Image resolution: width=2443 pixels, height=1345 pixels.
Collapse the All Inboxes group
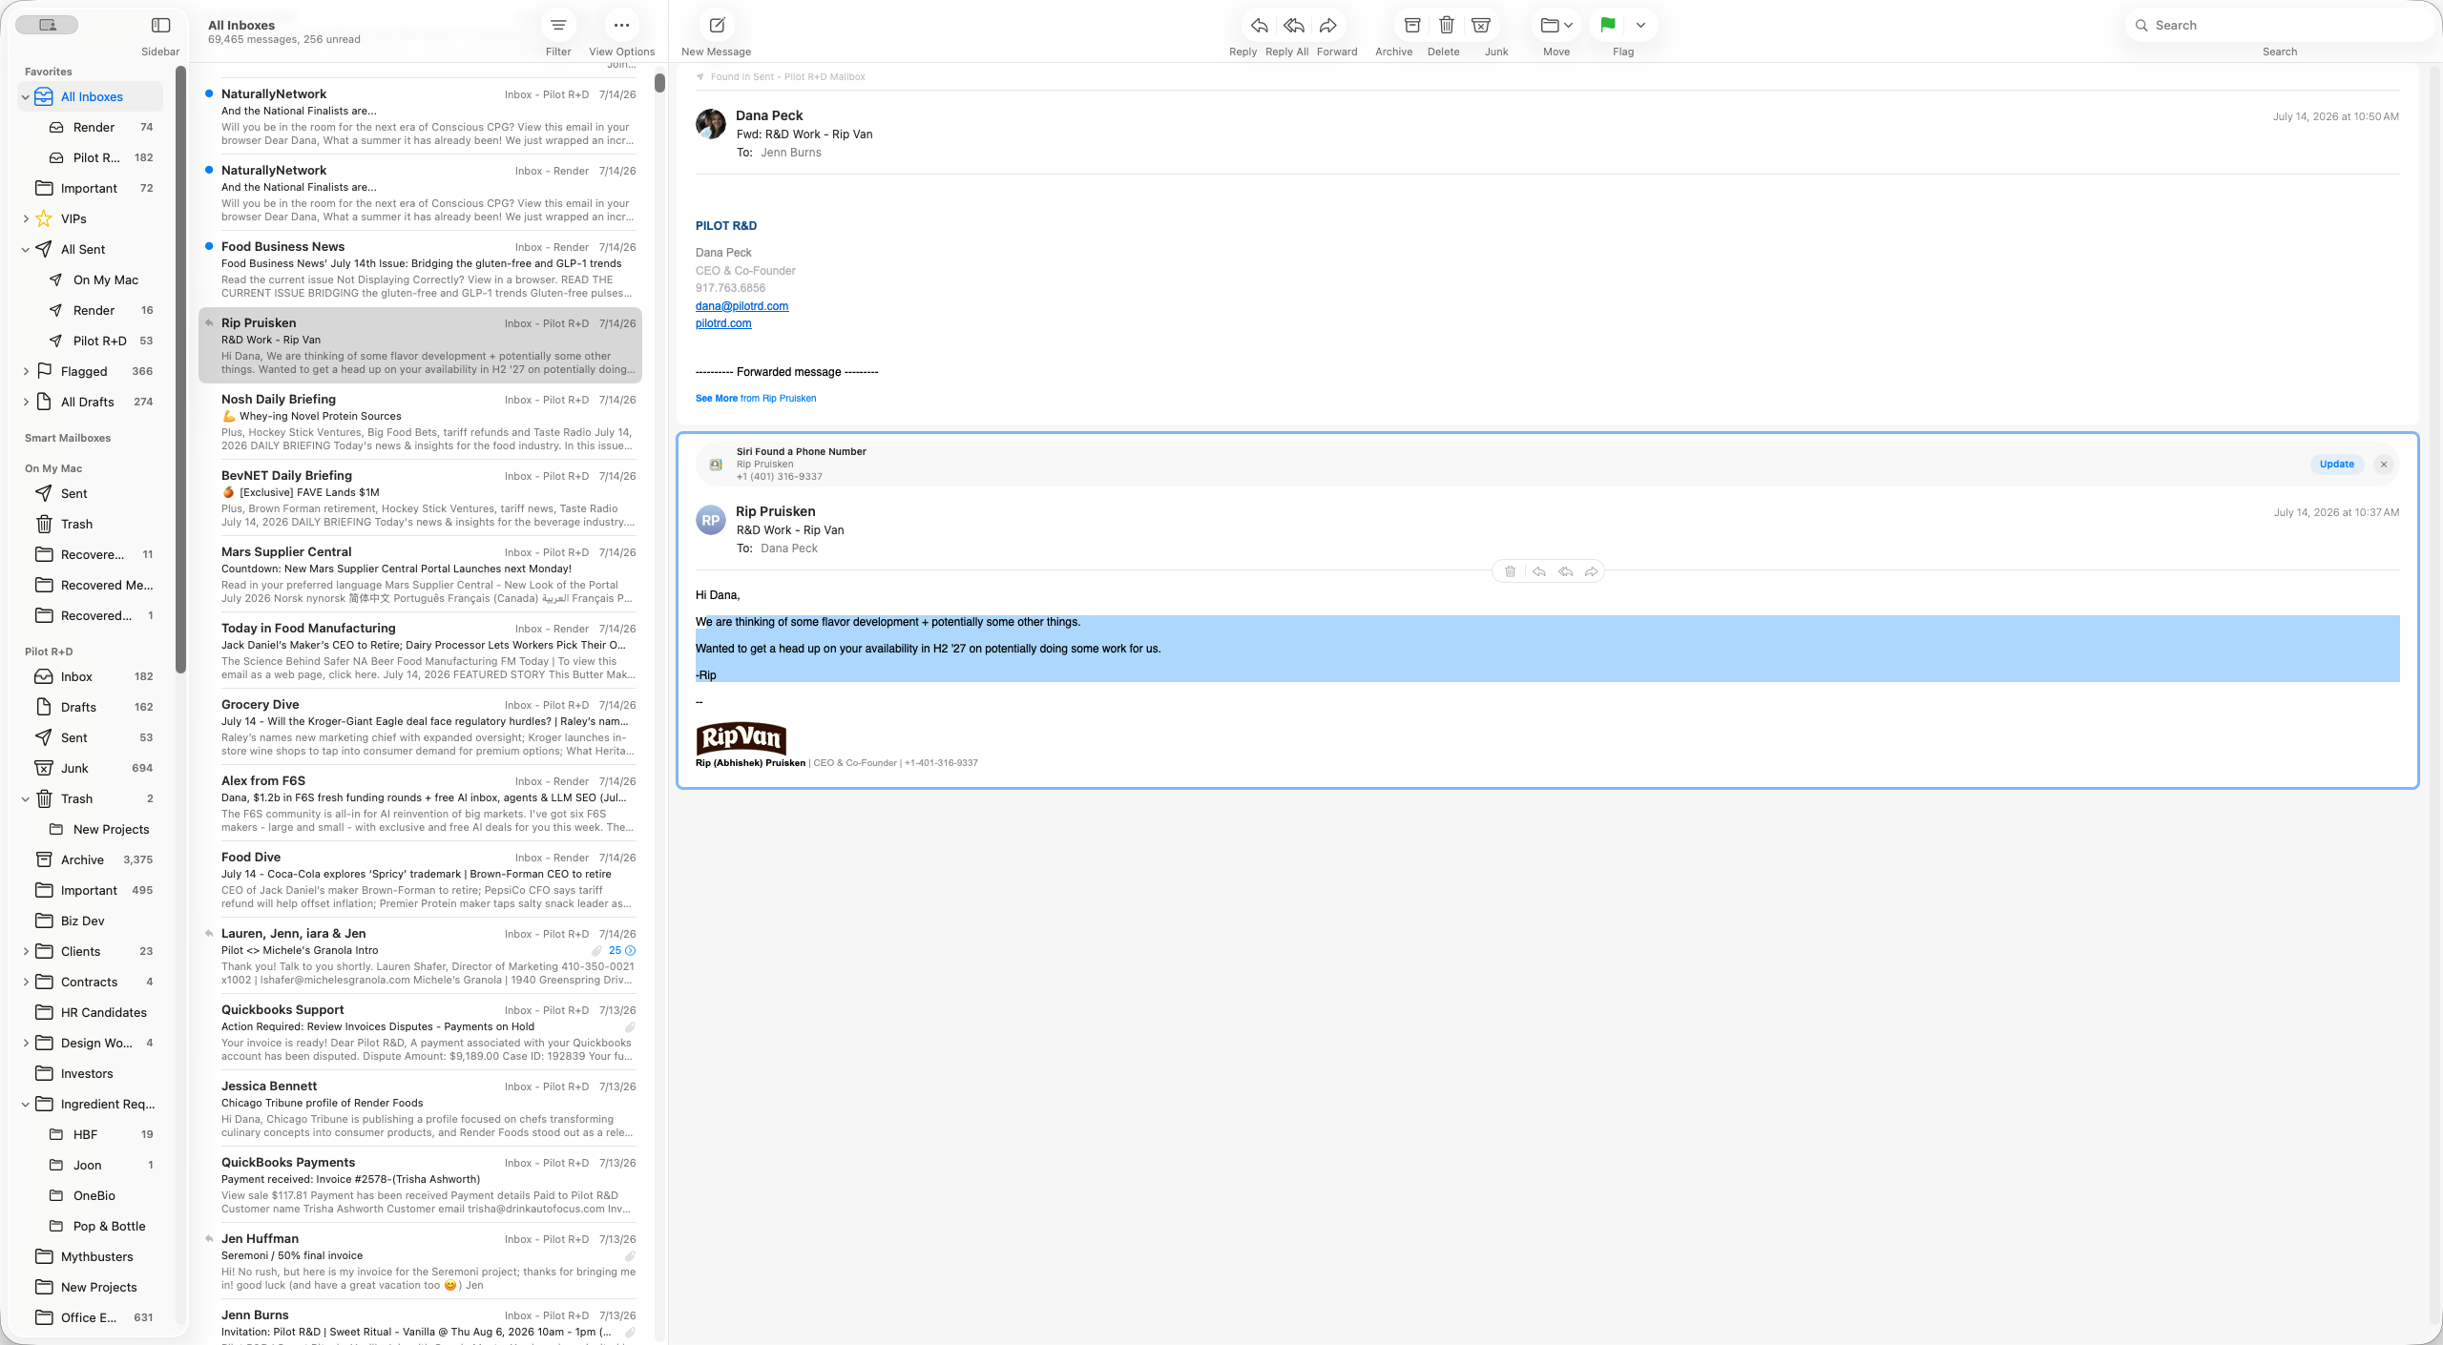click(26, 97)
